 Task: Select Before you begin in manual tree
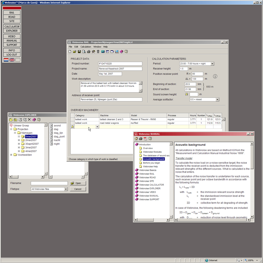point(151,163)
